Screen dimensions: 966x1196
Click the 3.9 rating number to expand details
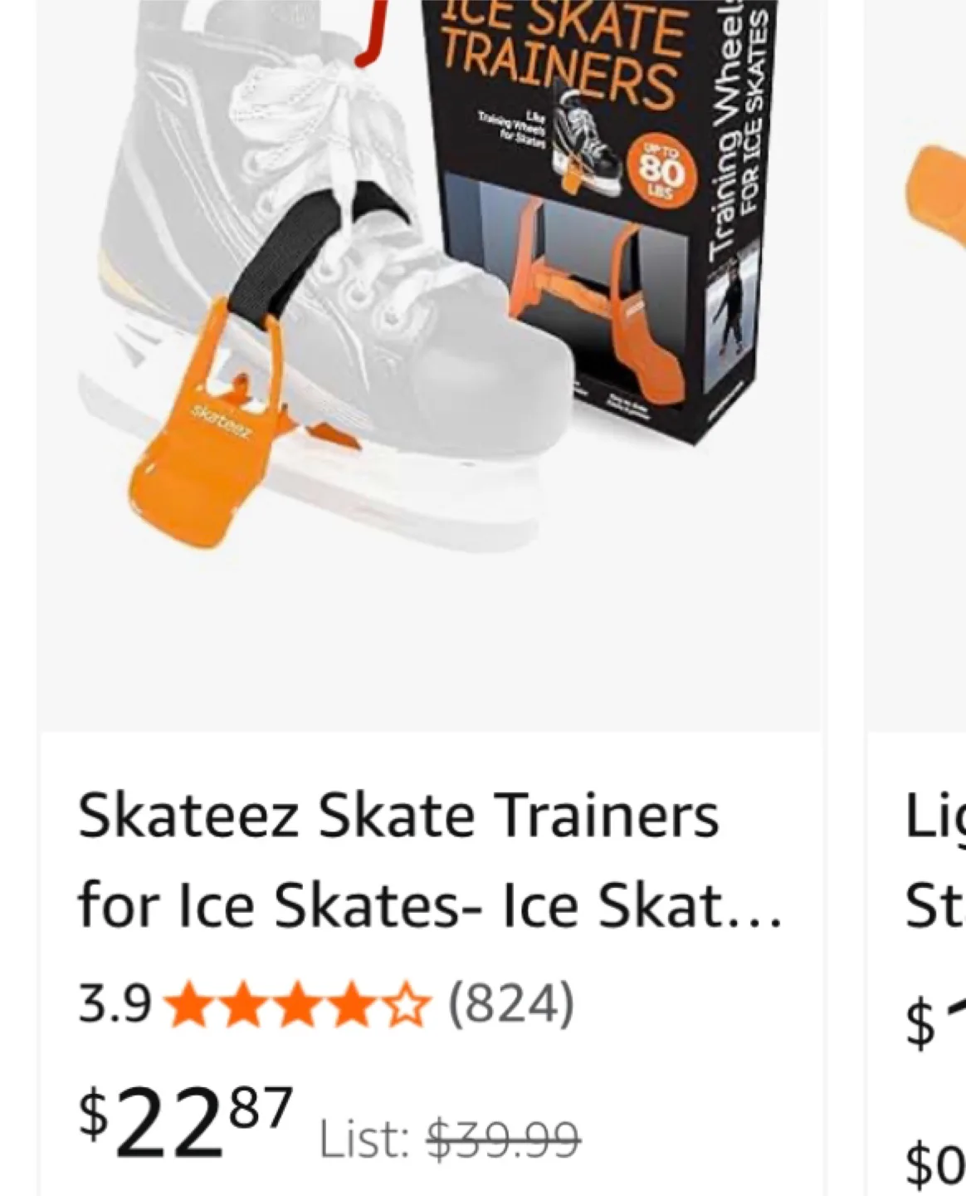click(x=112, y=1005)
